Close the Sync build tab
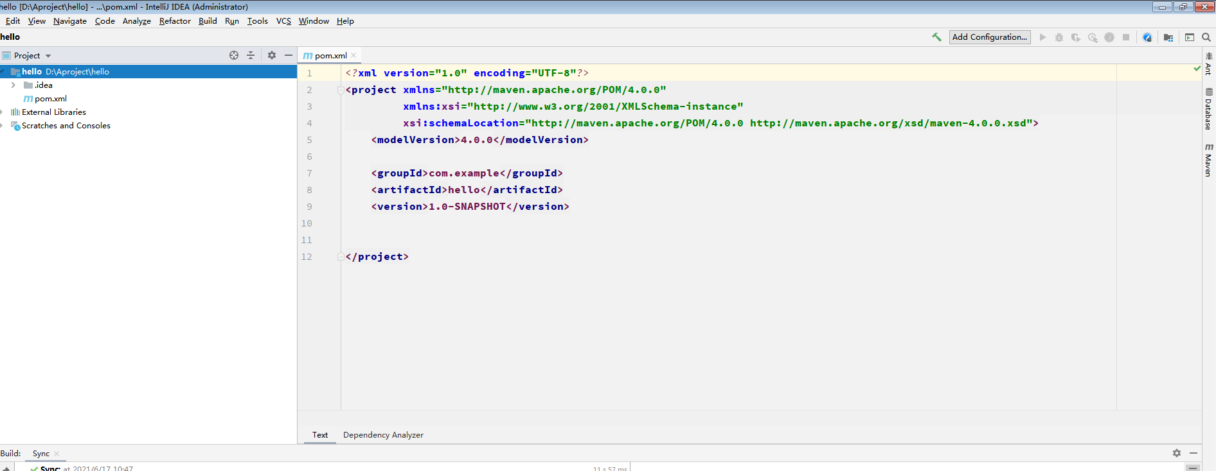This screenshot has height=471, width=1216. [57, 454]
